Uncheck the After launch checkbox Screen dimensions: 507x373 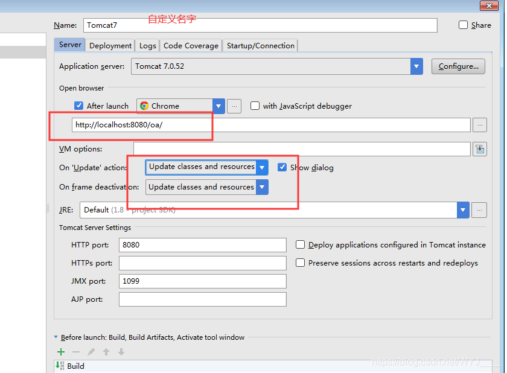(78, 106)
